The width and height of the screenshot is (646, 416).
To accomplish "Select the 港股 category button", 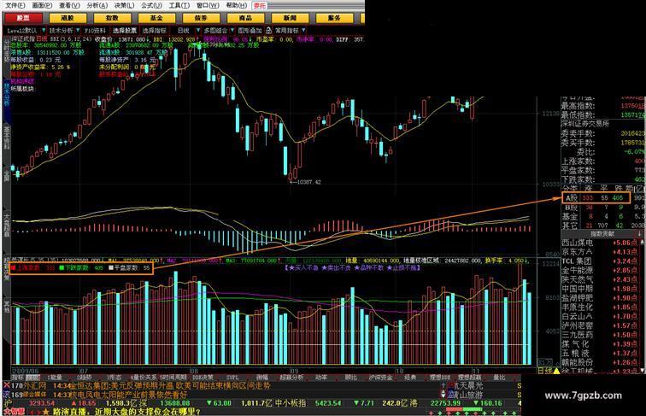I will (68, 18).
